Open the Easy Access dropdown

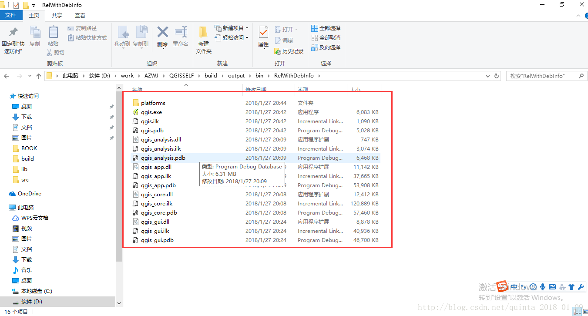[232, 38]
